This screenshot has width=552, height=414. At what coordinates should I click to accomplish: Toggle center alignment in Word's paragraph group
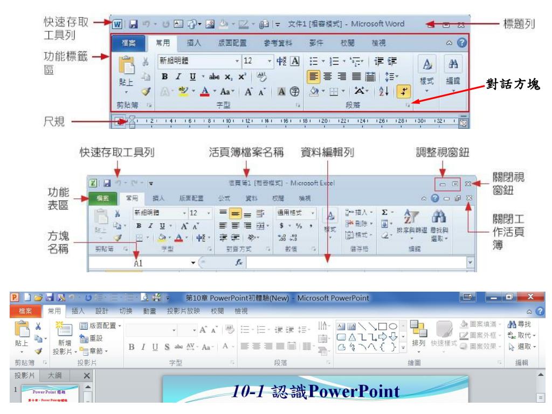tap(328, 77)
